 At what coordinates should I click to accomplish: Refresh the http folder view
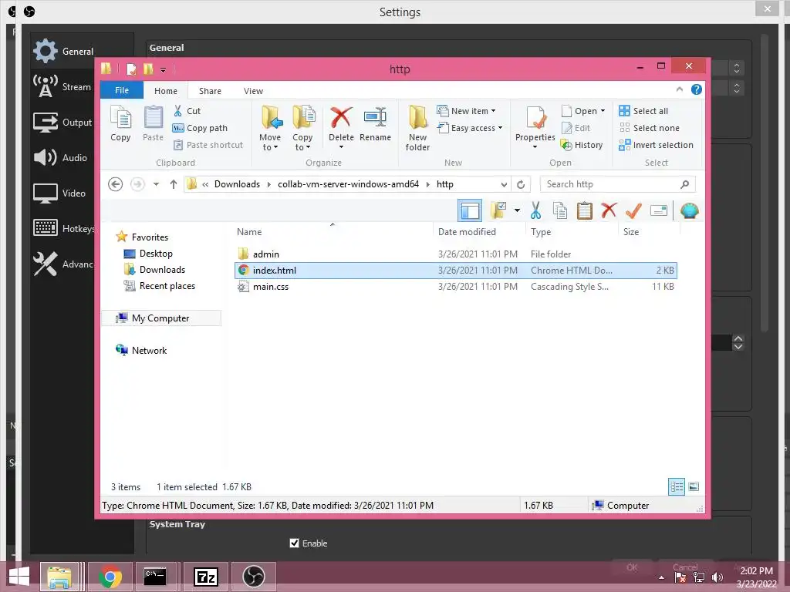click(521, 184)
